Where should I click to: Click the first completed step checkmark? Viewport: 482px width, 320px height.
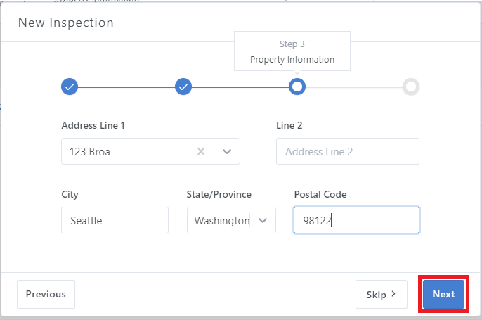coord(69,87)
